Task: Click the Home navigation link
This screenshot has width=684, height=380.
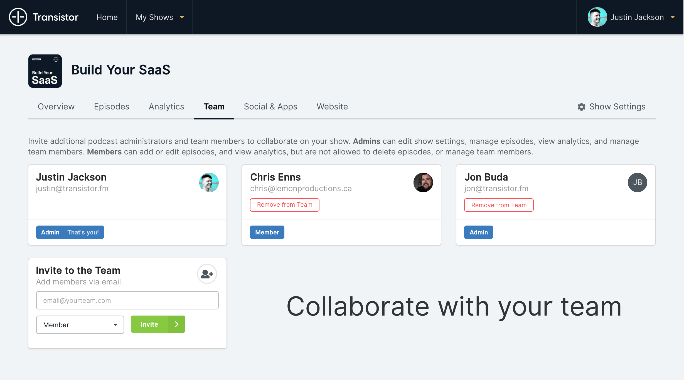Action: click(107, 17)
